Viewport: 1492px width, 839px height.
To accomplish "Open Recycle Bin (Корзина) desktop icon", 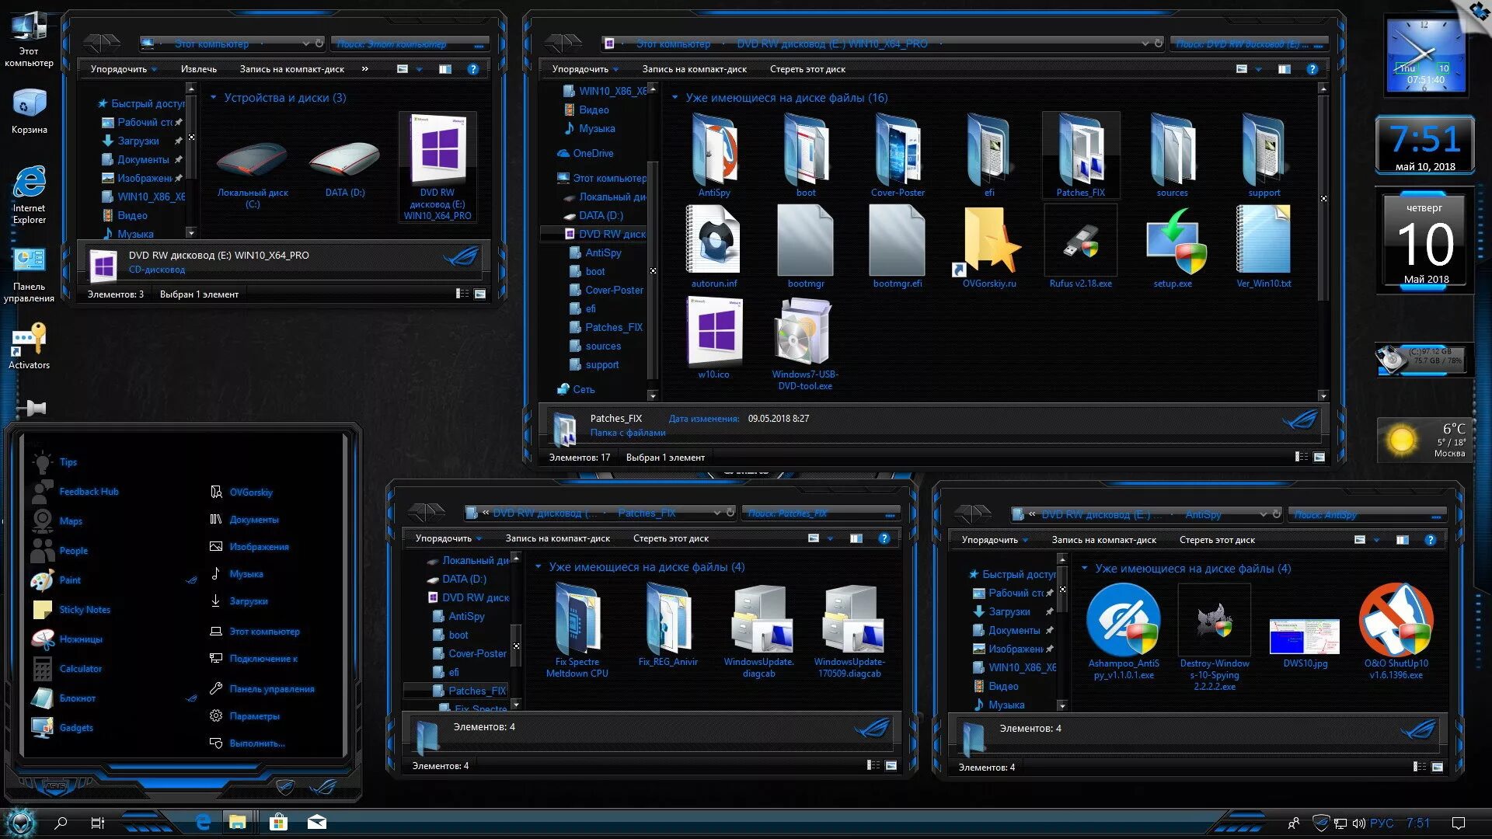I will coord(30,110).
